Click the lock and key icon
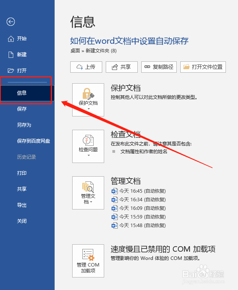 click(88, 94)
